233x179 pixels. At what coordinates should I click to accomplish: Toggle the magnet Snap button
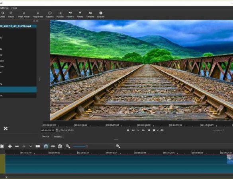[46, 146]
